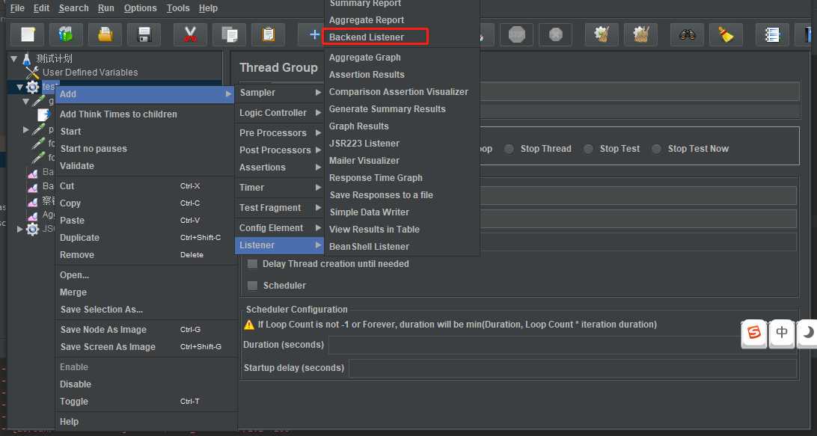Click the Startup delay (seconds) field
The image size is (817, 436).
pos(572,368)
